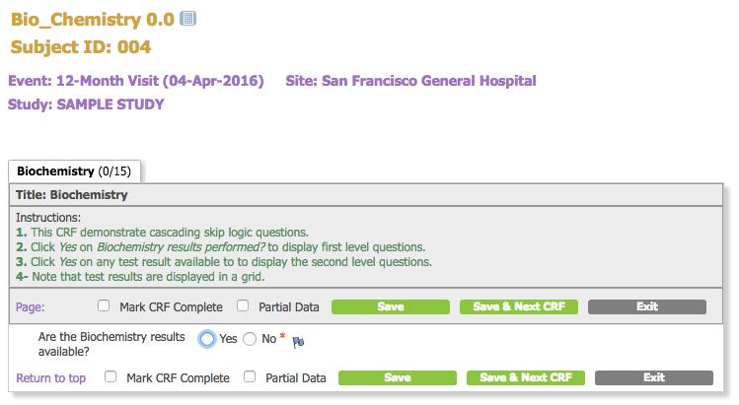Select No for Biochemistry results available
The height and width of the screenshot is (405, 739).
pyautogui.click(x=250, y=339)
